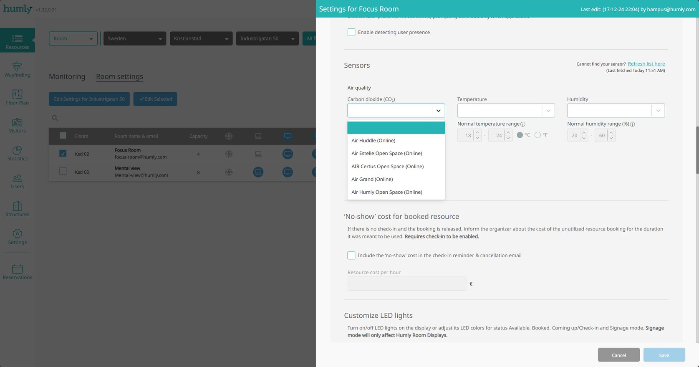699x367 pixels.
Task: Open Floor Plan from the sidebar
Action: [18, 97]
